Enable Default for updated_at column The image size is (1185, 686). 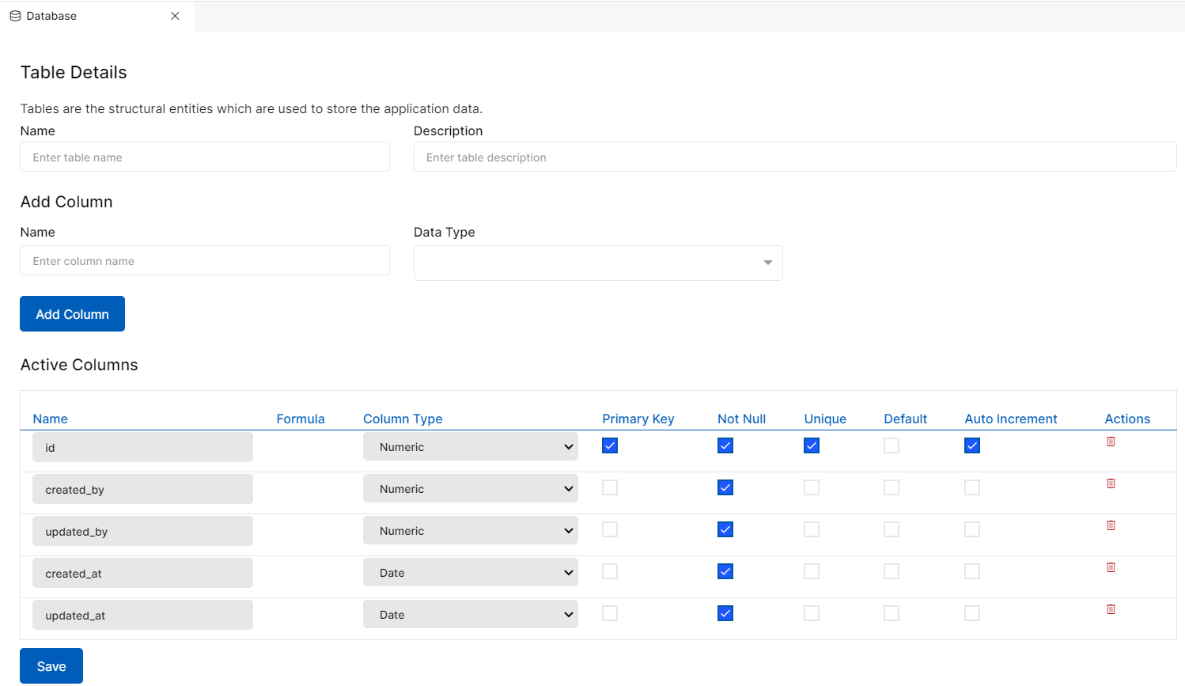click(892, 613)
